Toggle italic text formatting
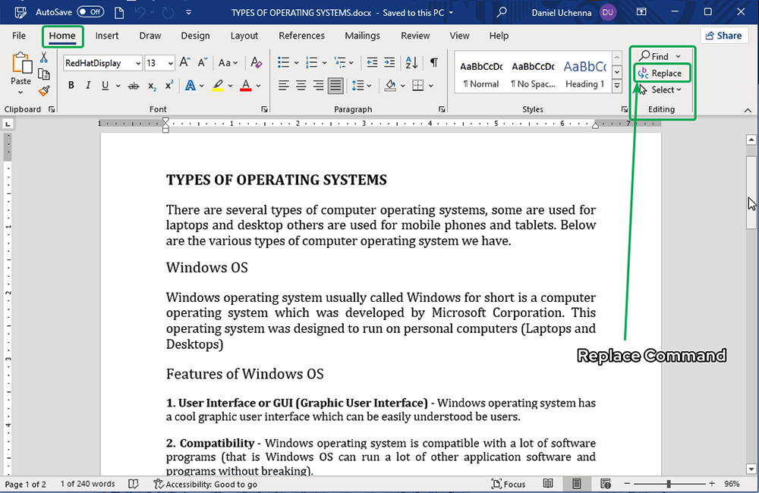This screenshot has width=759, height=493. pos(88,86)
